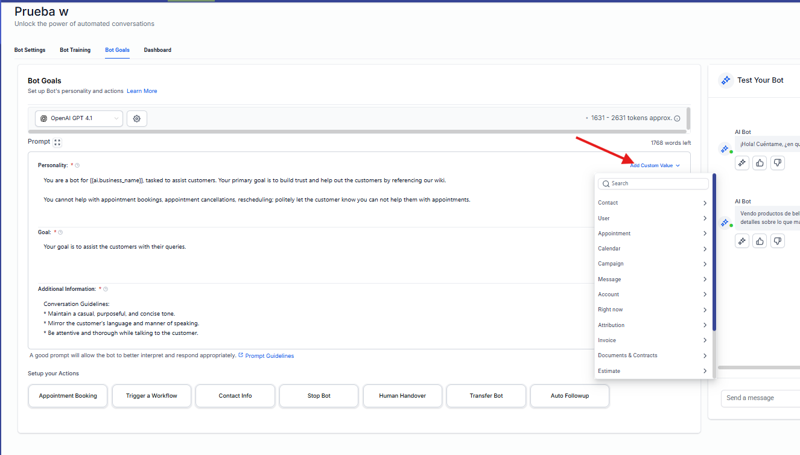Open model settings gear next to OpenAI GPT 4.1
Image resolution: width=800 pixels, height=455 pixels.
[x=137, y=119]
